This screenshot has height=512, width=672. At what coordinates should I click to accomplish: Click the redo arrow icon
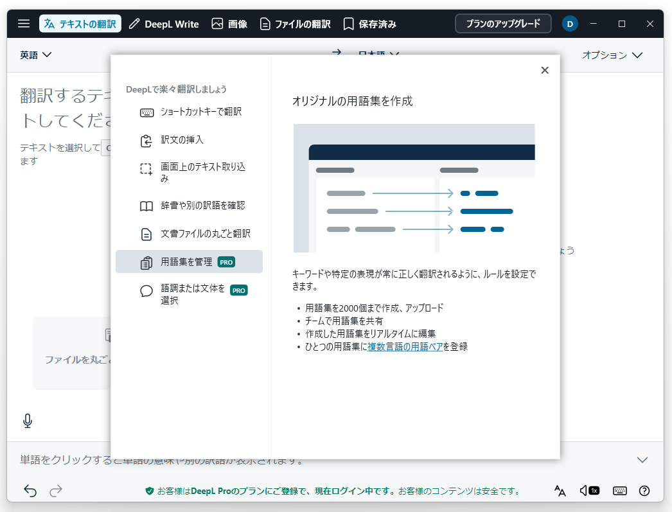(x=56, y=490)
